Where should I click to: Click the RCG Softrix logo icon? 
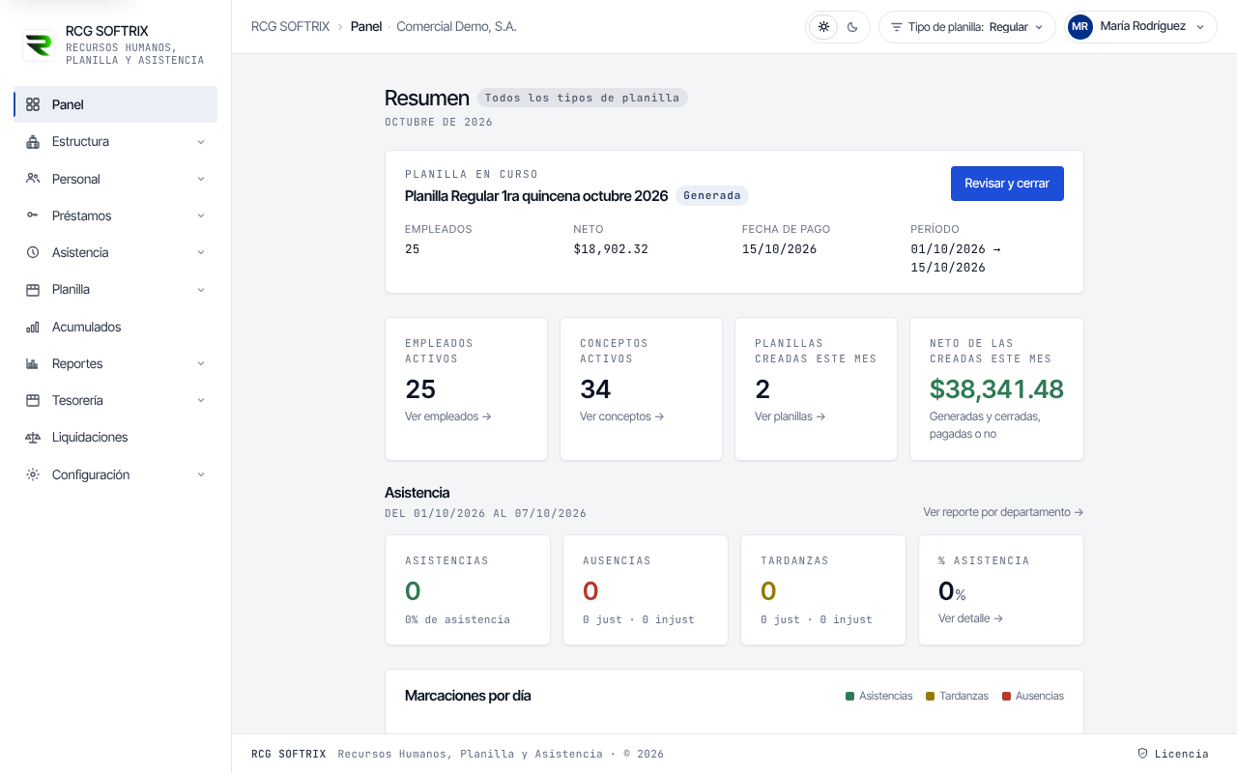[39, 45]
